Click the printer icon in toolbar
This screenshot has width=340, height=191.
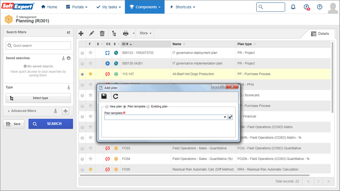coord(125,33)
